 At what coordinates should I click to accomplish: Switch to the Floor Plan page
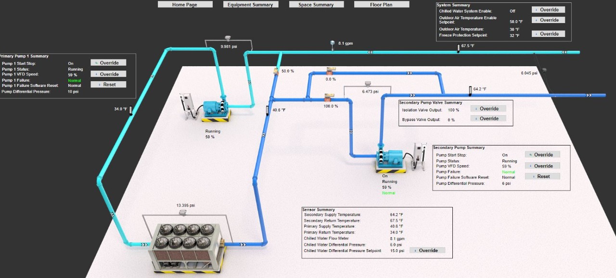(x=382, y=4)
